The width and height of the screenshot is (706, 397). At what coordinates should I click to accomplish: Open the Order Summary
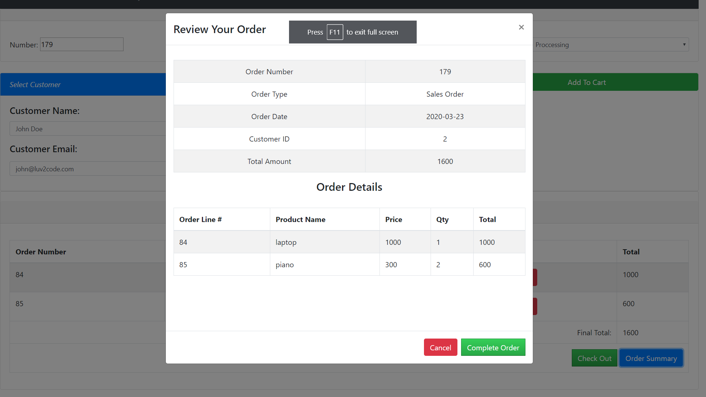coord(650,358)
